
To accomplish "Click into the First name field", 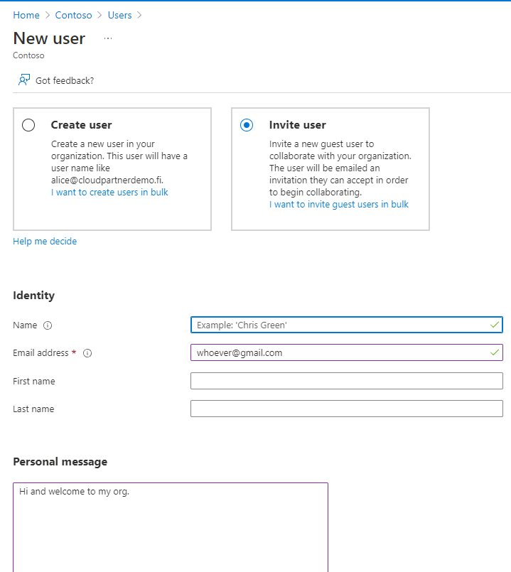I will click(346, 381).
